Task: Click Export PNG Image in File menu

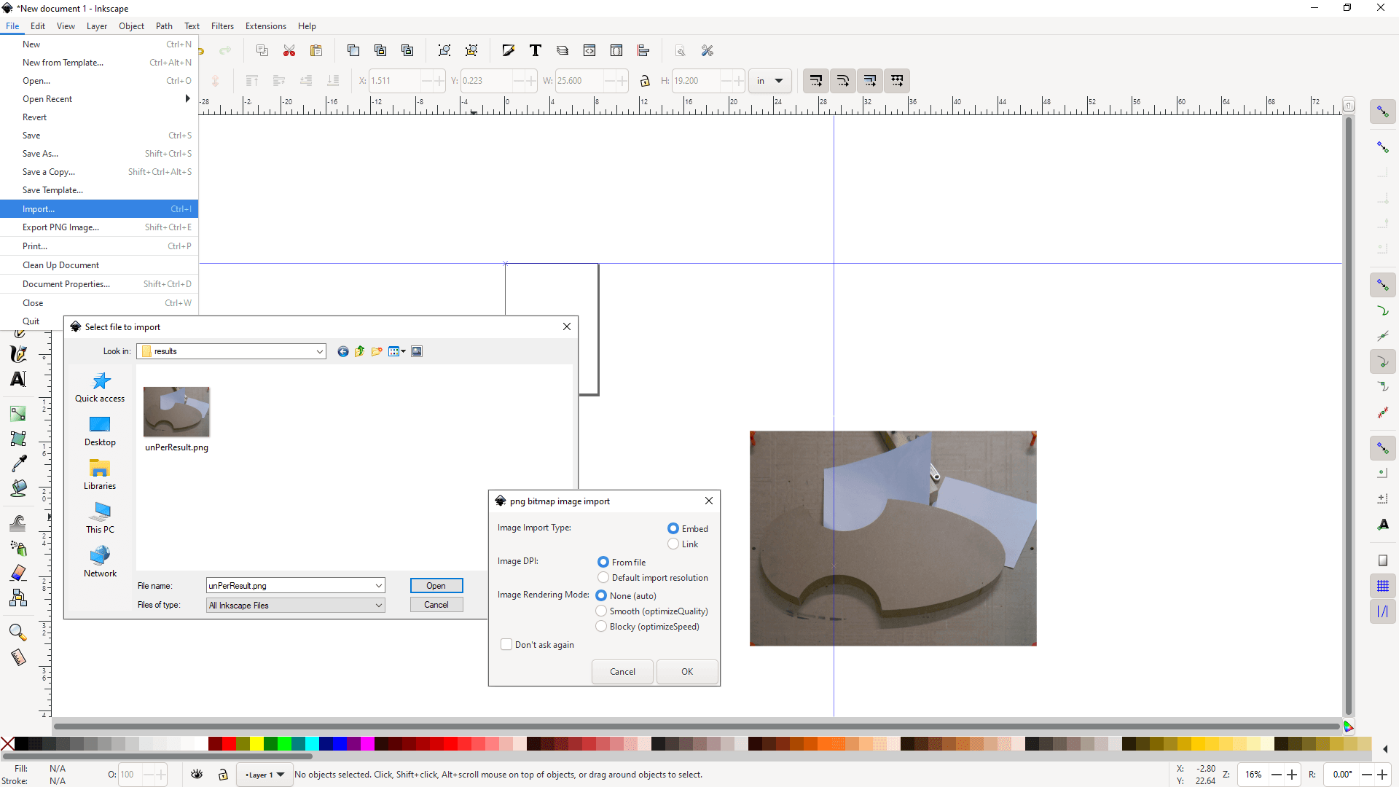Action: (61, 227)
